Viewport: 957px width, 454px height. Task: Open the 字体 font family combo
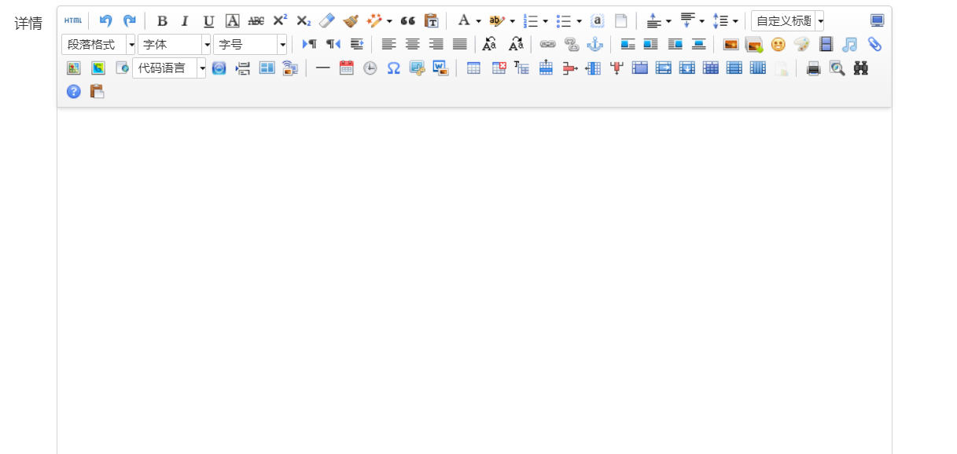[x=175, y=45]
